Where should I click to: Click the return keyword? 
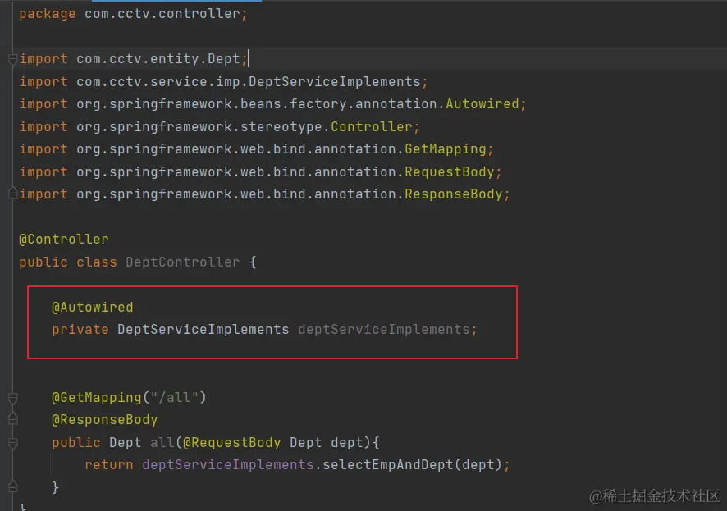click(x=108, y=465)
